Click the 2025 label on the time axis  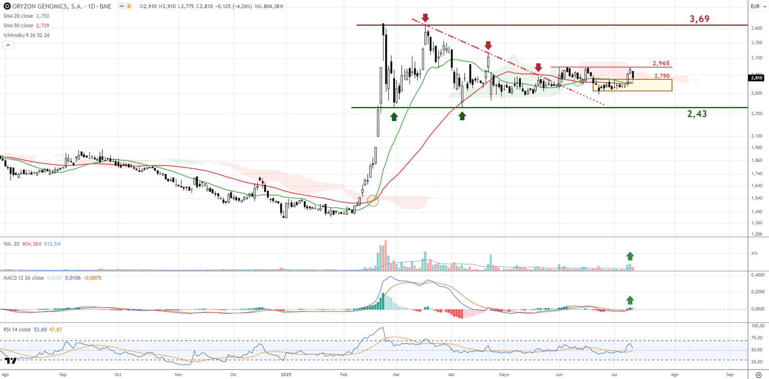click(286, 375)
